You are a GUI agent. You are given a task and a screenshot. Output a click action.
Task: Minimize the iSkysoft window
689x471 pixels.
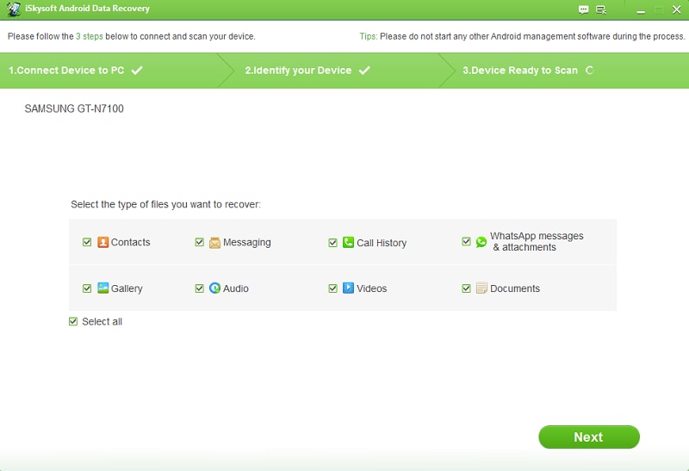(641, 10)
